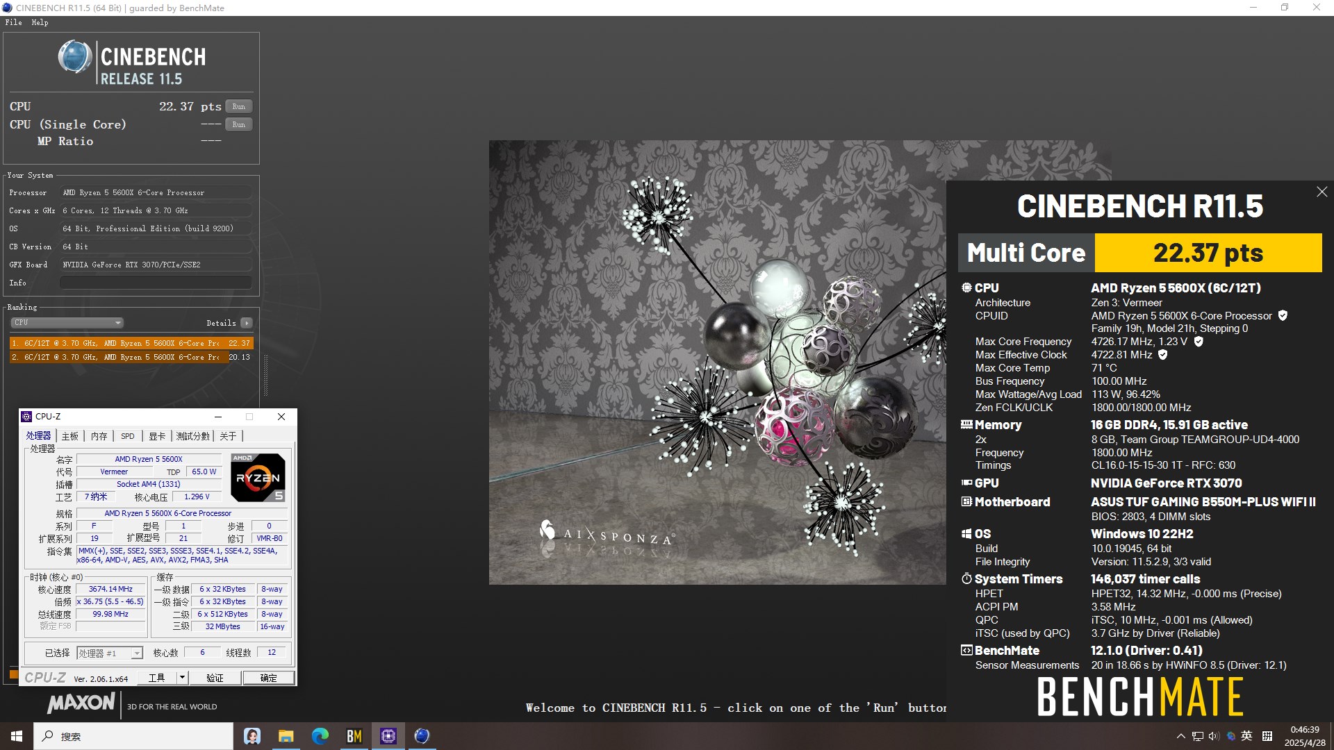Click the CPU chip icon in BenchMate

pos(966,287)
